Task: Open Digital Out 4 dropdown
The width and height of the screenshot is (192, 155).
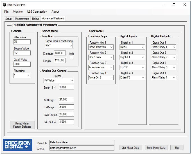Action: coord(164,78)
